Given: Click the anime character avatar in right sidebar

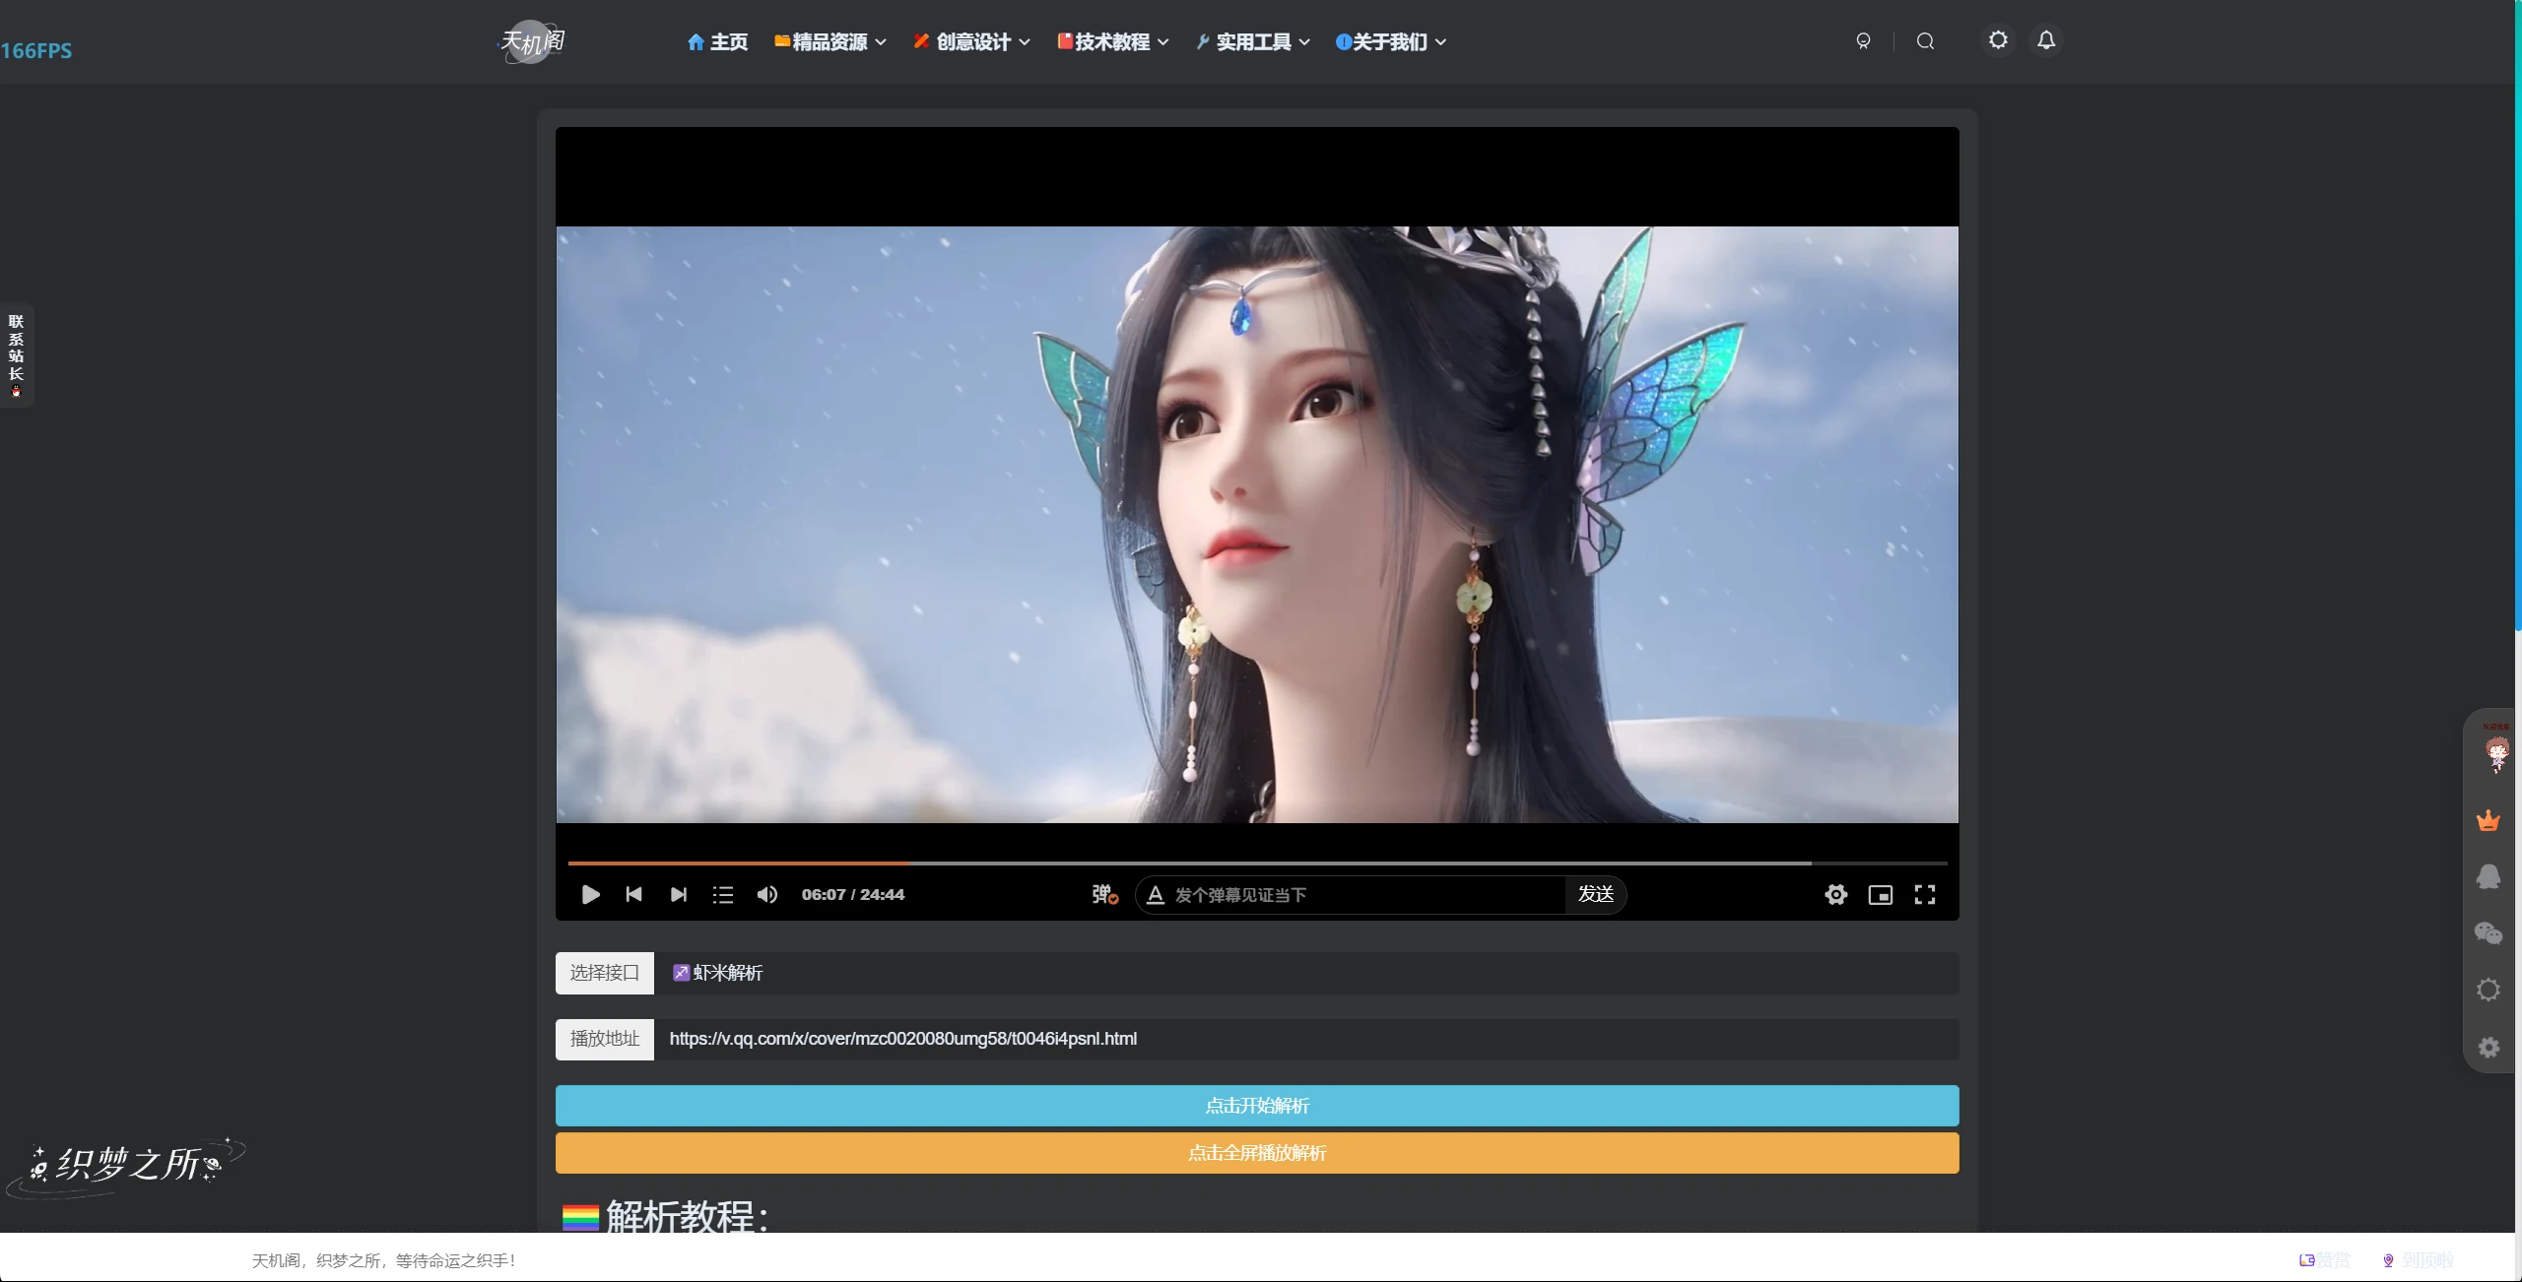Looking at the screenshot, I should [x=2496, y=753].
